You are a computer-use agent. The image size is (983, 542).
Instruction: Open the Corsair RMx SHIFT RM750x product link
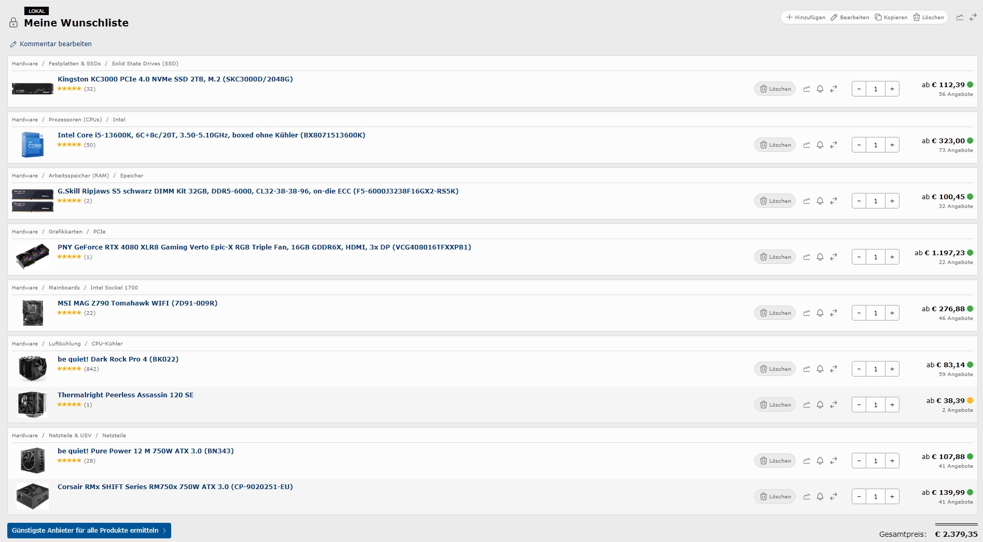point(175,487)
